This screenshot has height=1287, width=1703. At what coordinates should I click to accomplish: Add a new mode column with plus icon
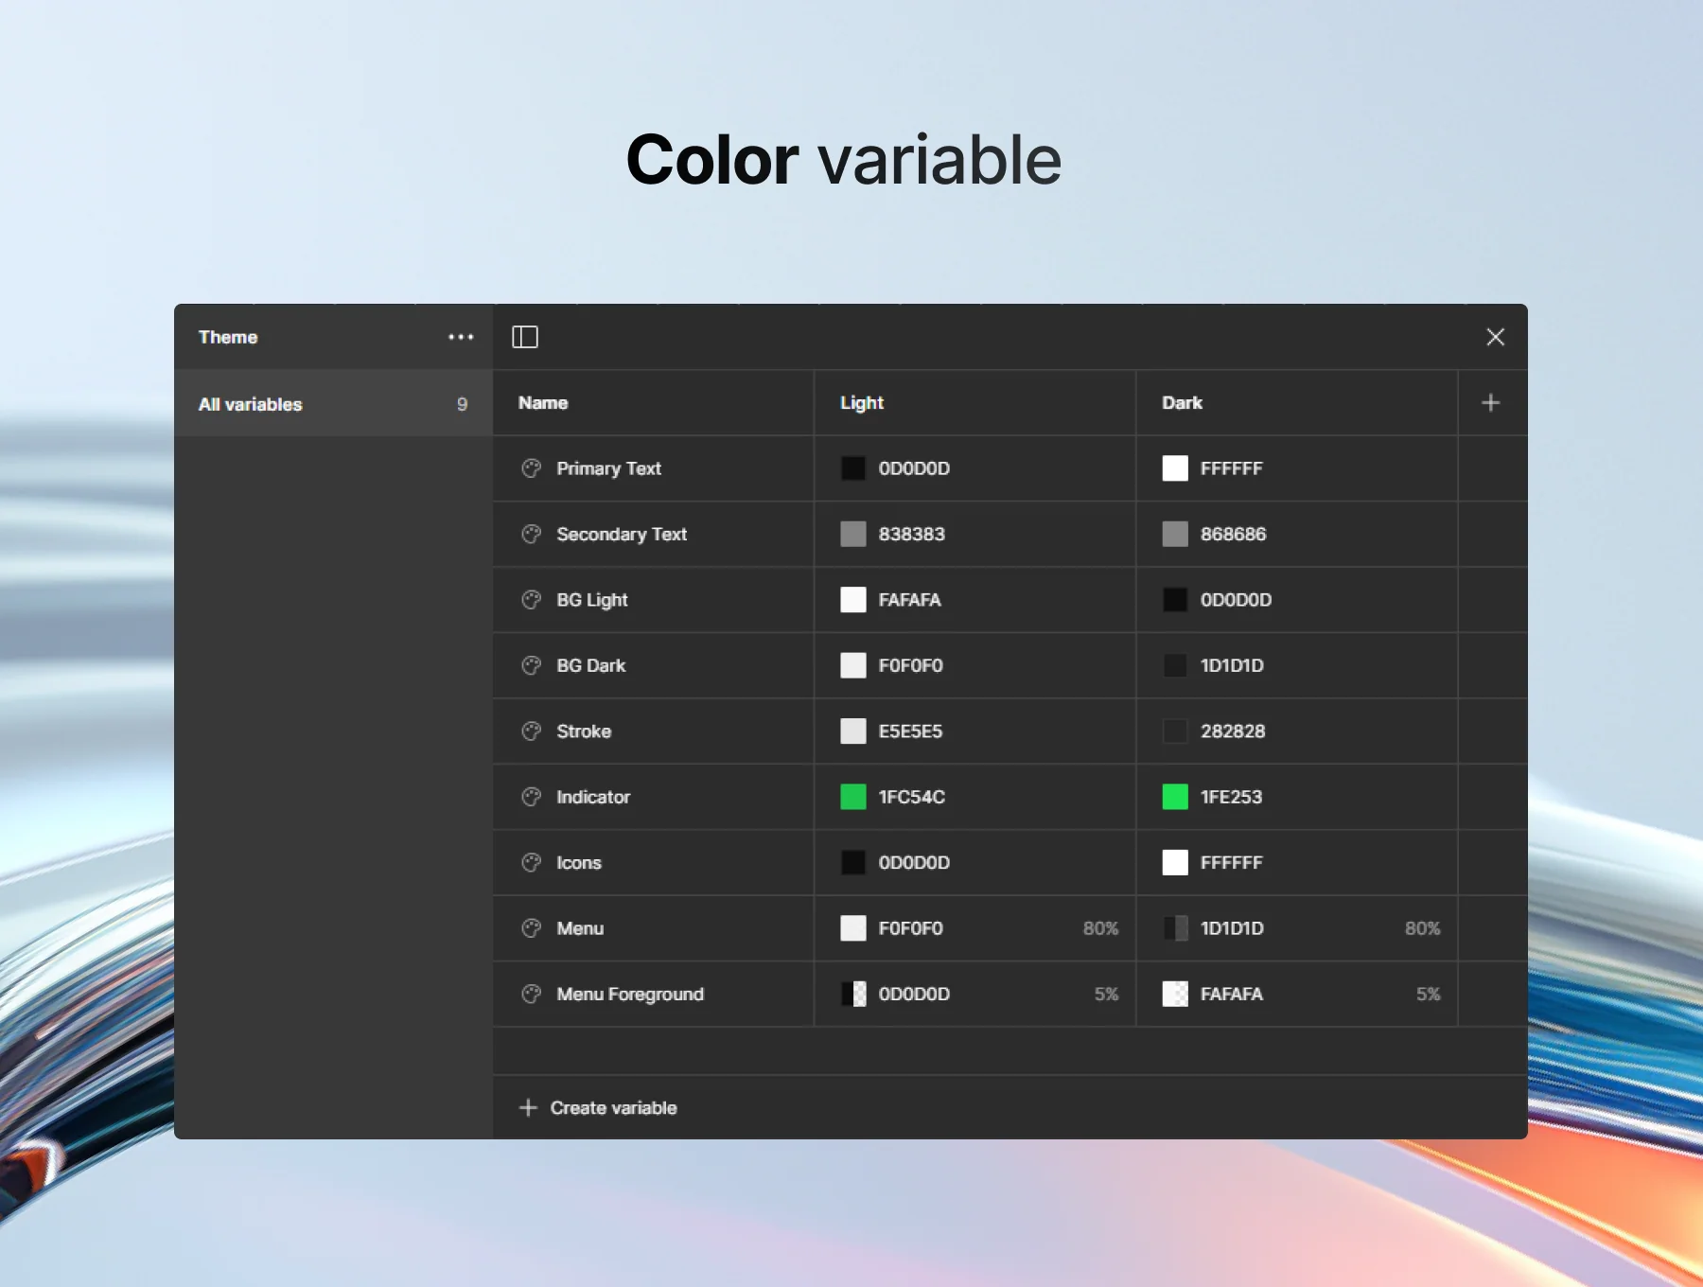(x=1491, y=403)
